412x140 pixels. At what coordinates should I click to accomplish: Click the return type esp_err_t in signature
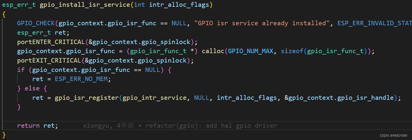[19, 5]
